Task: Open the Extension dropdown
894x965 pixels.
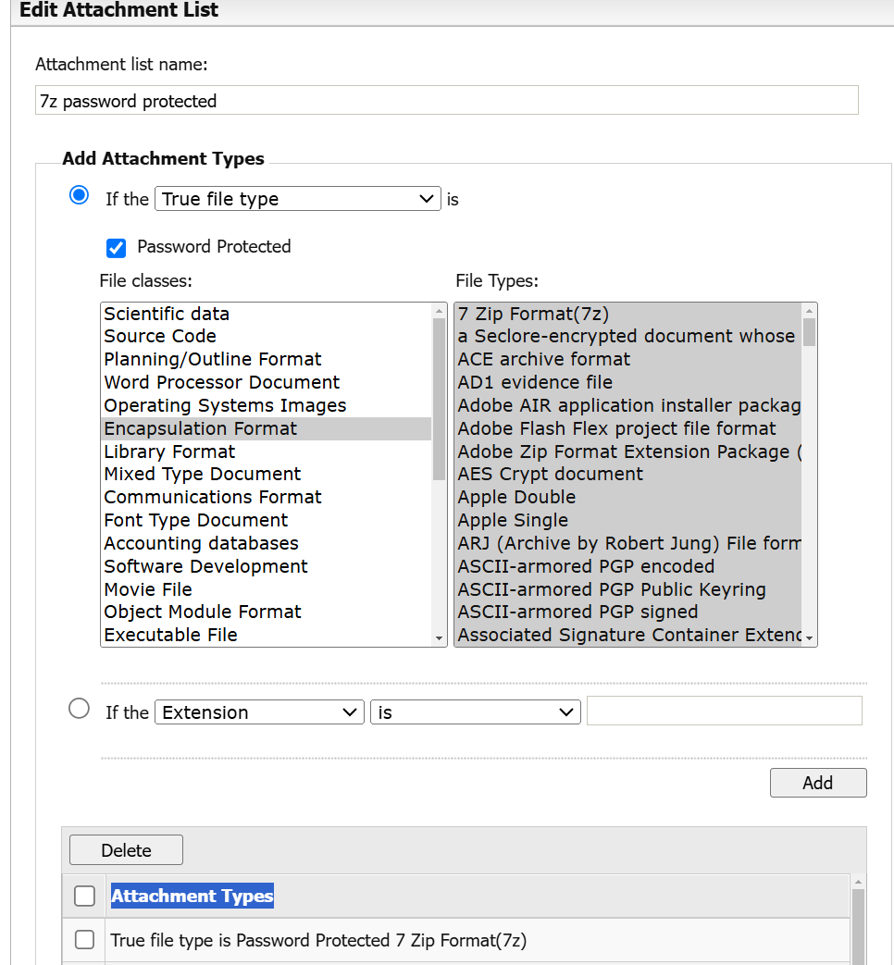Action: 258,712
